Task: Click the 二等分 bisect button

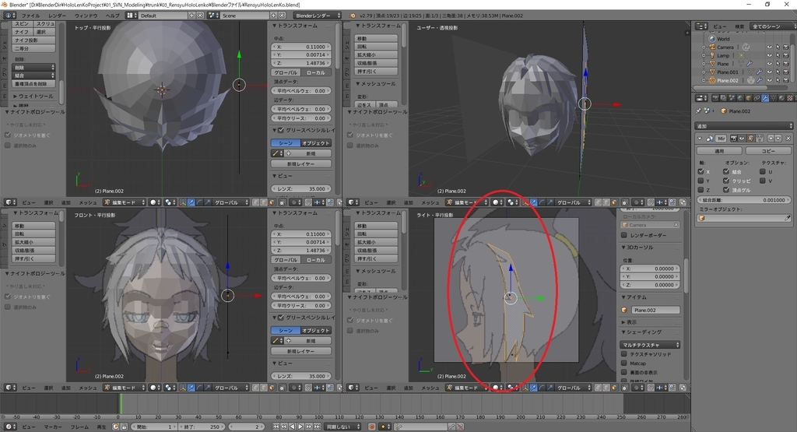Action: (34, 48)
